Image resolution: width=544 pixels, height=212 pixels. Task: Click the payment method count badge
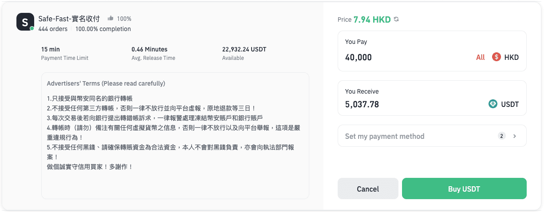[x=502, y=136]
